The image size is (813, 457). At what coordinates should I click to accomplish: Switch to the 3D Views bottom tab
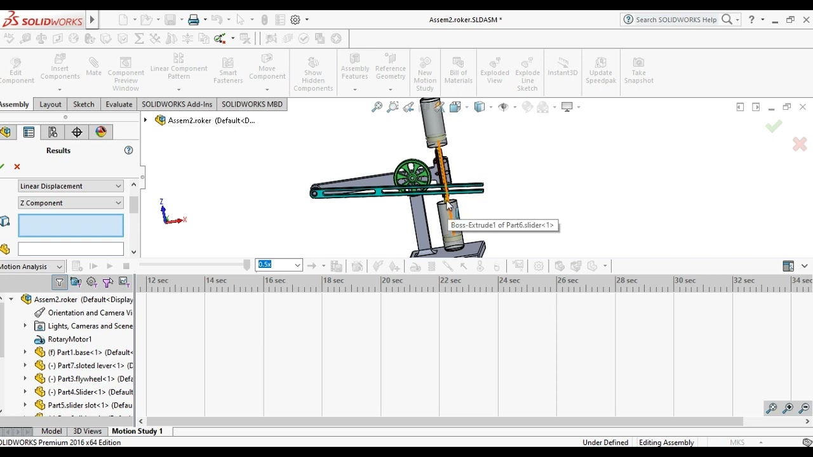[88, 431]
